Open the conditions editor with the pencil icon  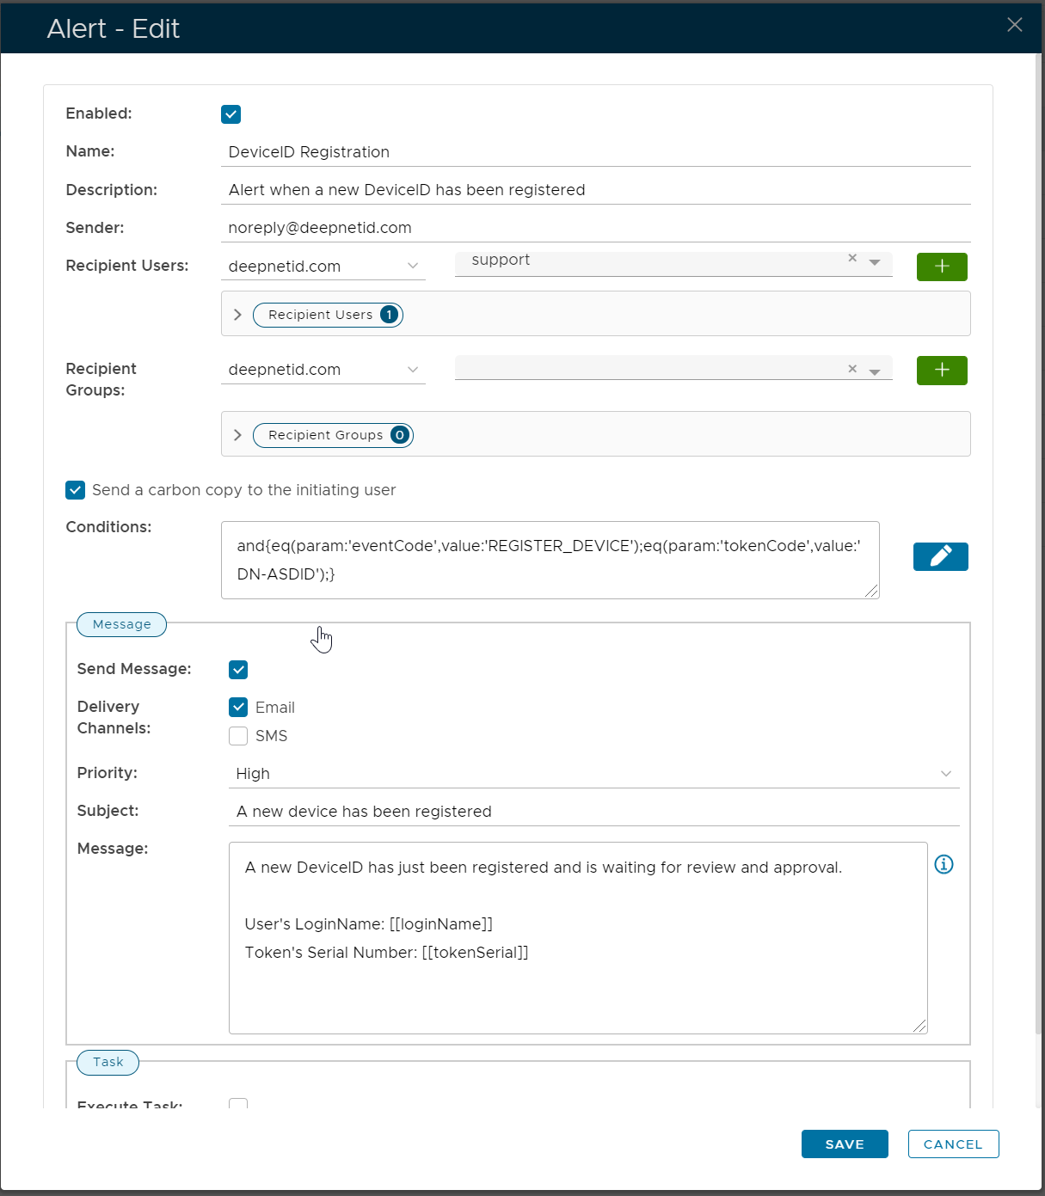[x=940, y=556]
